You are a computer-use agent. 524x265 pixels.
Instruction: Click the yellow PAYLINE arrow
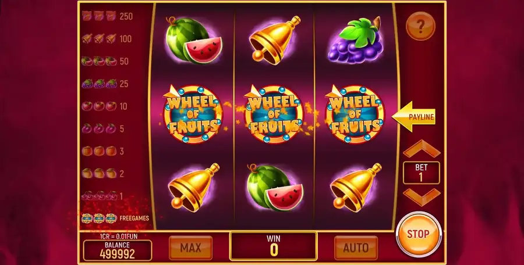coord(413,117)
